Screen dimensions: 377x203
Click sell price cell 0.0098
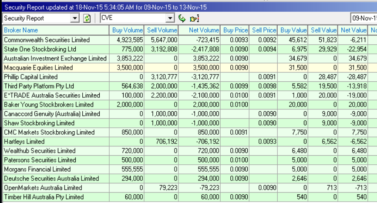263,86
